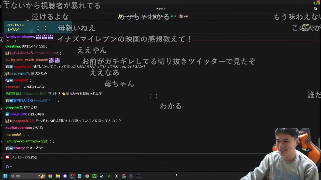Open the colorful triangle taskbar app

click(124, 176)
